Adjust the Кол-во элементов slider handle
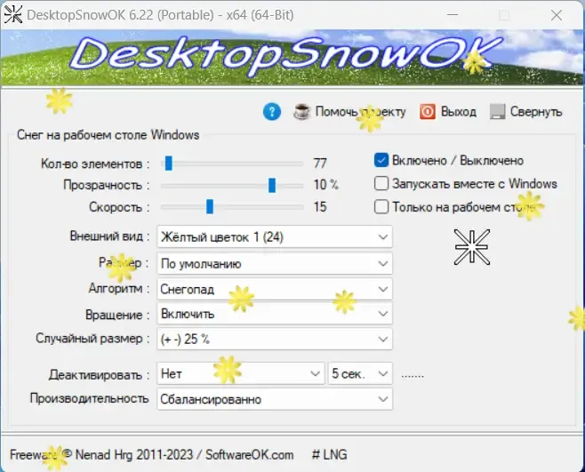The height and width of the screenshot is (472, 585). [169, 164]
